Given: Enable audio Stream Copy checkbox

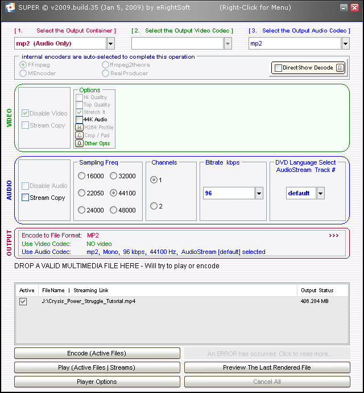Looking at the screenshot, I should pos(26,198).
